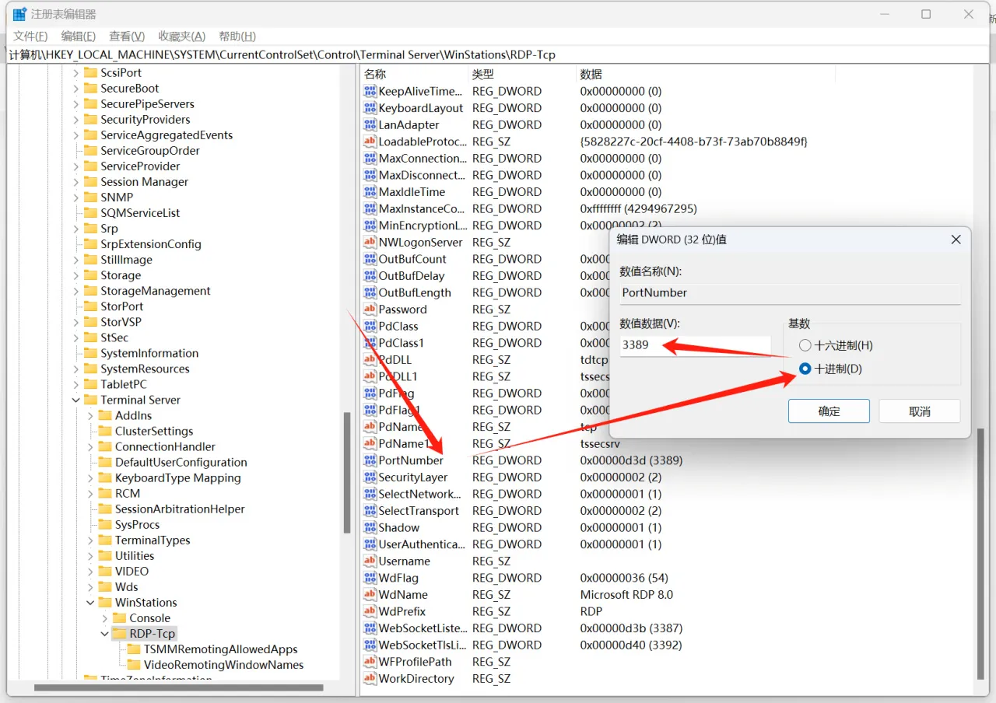Screen dimensions: 996x703
Task: Expand the SNMP tree node
Action: tap(75, 197)
